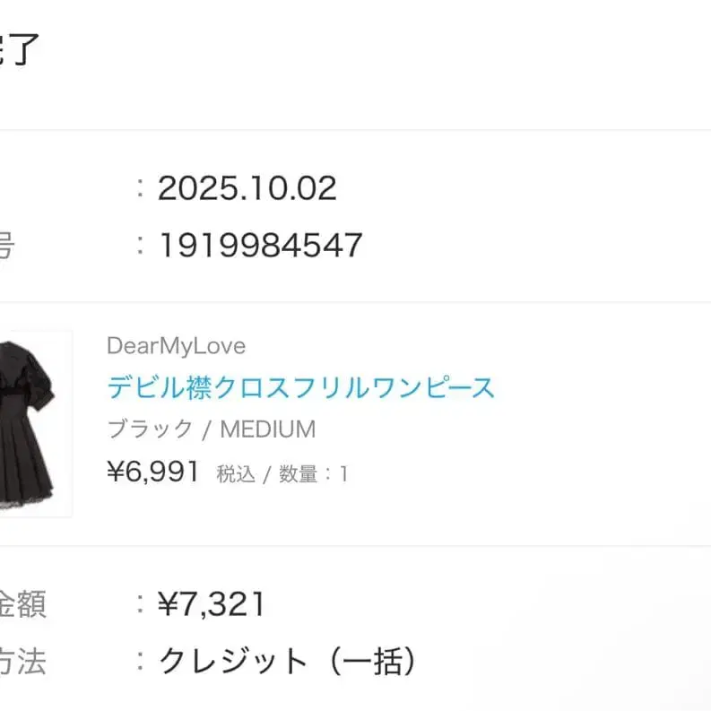Click the total amount ¥7,321

[x=212, y=605]
